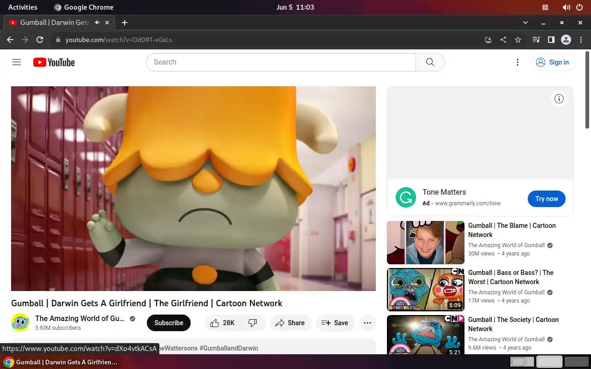Open the tab search dropdown arrow
The width and height of the screenshot is (591, 369).
click(x=525, y=22)
